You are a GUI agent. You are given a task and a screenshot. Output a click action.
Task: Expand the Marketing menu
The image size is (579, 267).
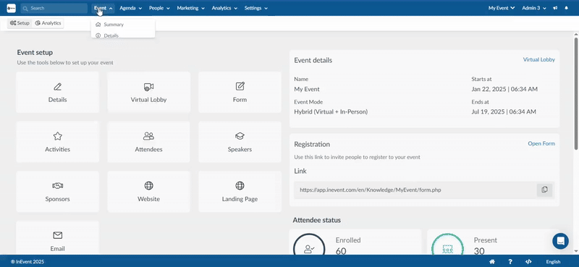(x=190, y=8)
